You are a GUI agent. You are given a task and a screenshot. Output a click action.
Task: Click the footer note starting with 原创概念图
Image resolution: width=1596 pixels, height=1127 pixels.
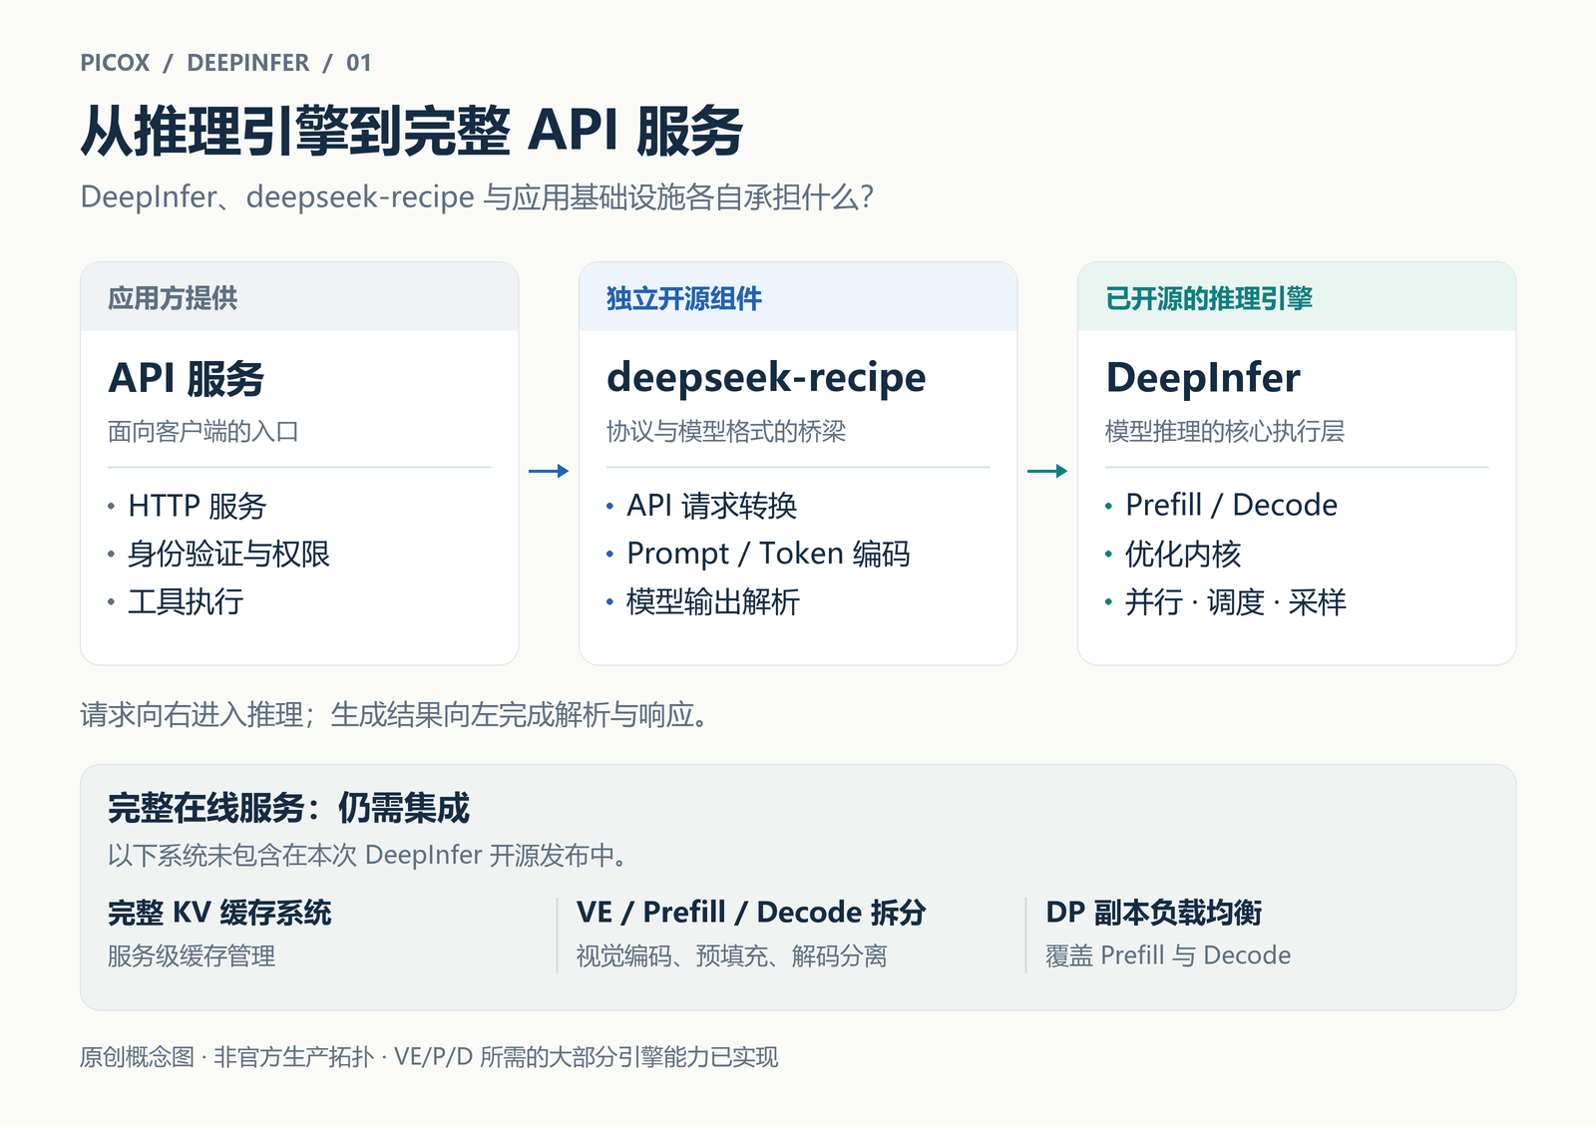coord(429,1056)
